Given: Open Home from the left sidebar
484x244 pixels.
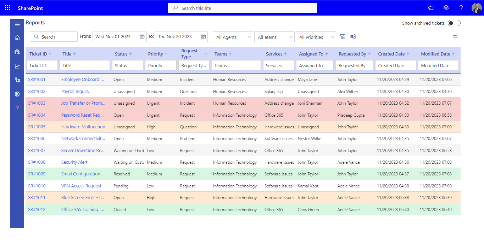Looking at the screenshot, I should click(x=17, y=37).
